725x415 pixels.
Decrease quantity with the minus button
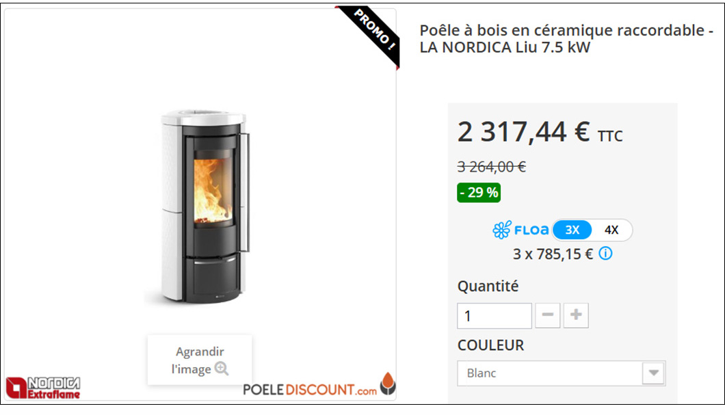click(x=547, y=315)
